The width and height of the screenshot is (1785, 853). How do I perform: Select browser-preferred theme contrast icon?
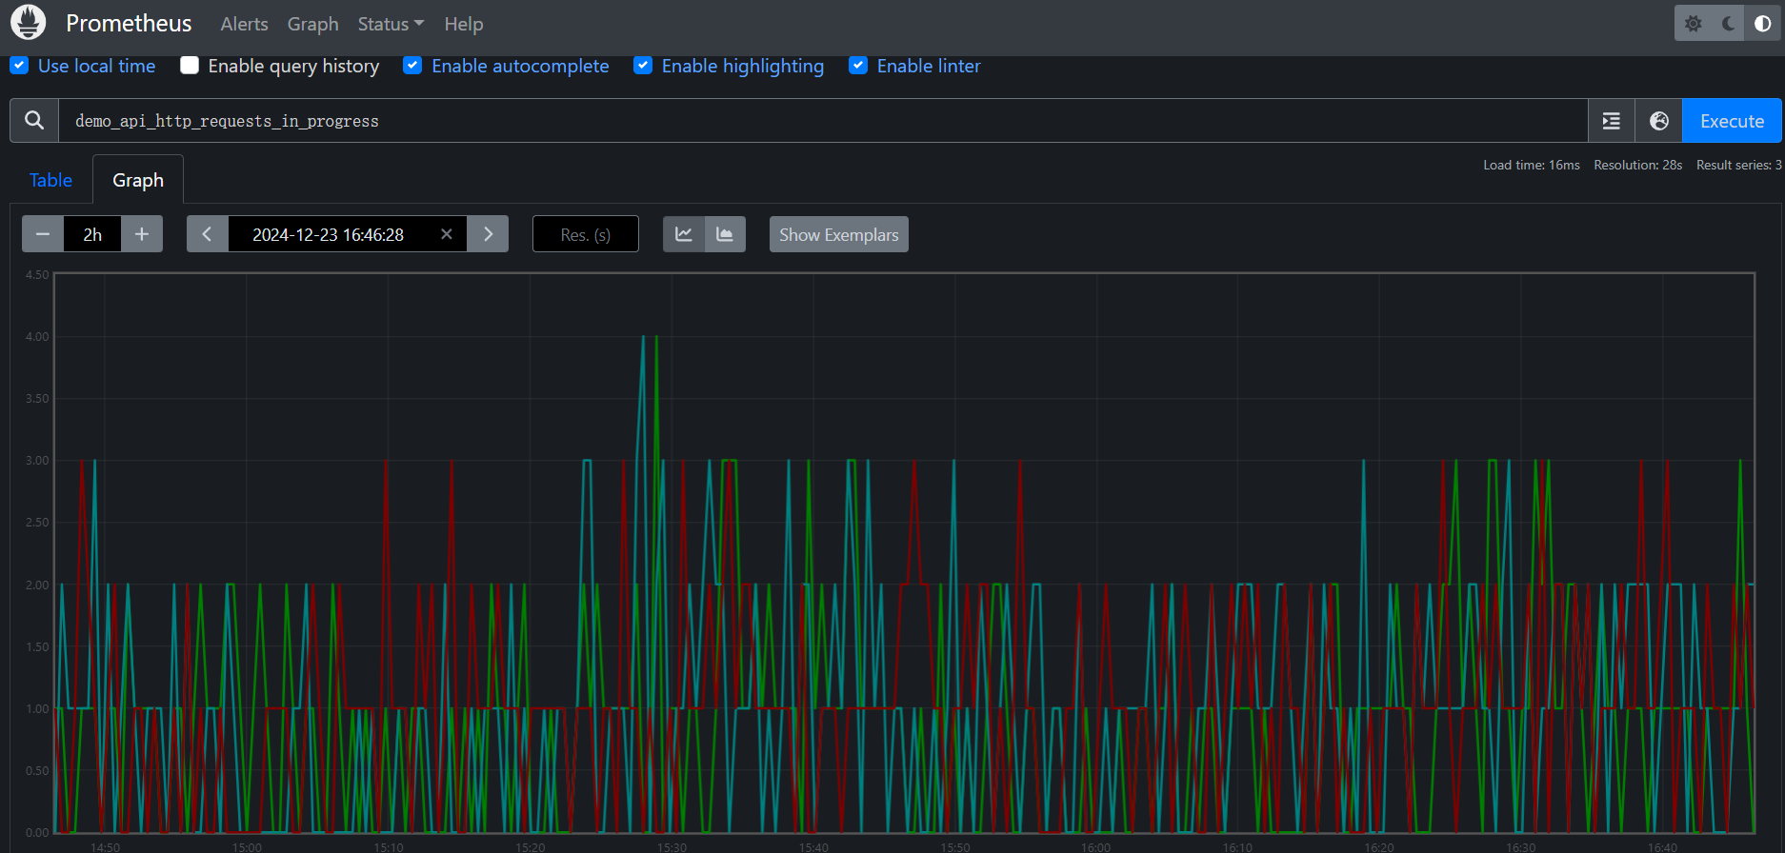pyautogui.click(x=1762, y=24)
